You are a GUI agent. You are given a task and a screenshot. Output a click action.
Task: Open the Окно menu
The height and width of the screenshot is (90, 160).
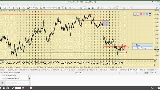point(36,5)
